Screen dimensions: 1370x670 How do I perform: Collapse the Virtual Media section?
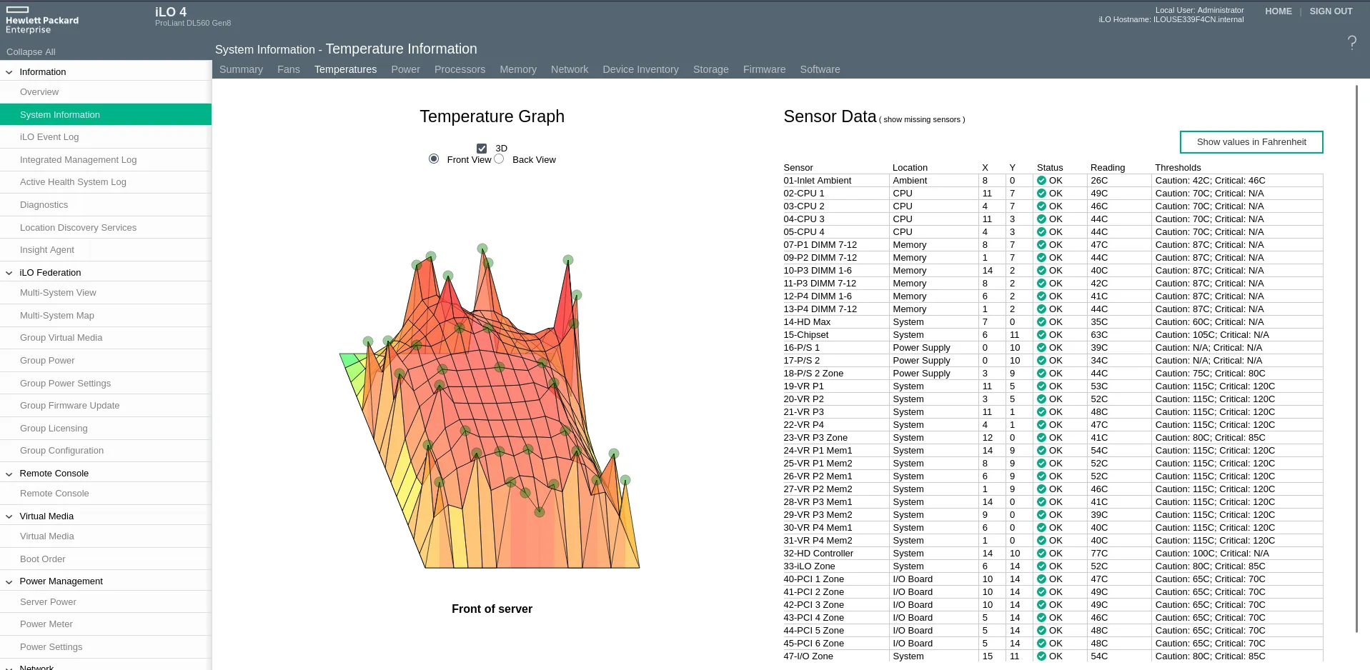click(x=9, y=516)
